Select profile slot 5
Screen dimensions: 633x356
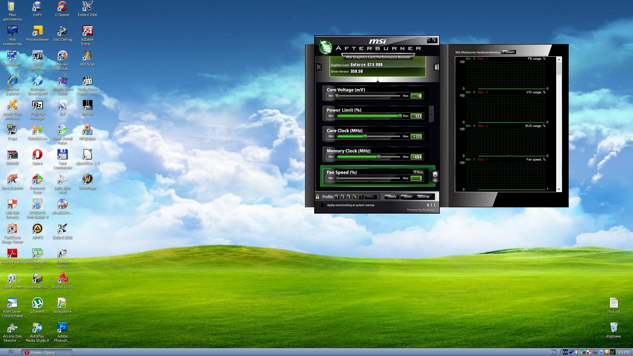[x=361, y=197]
